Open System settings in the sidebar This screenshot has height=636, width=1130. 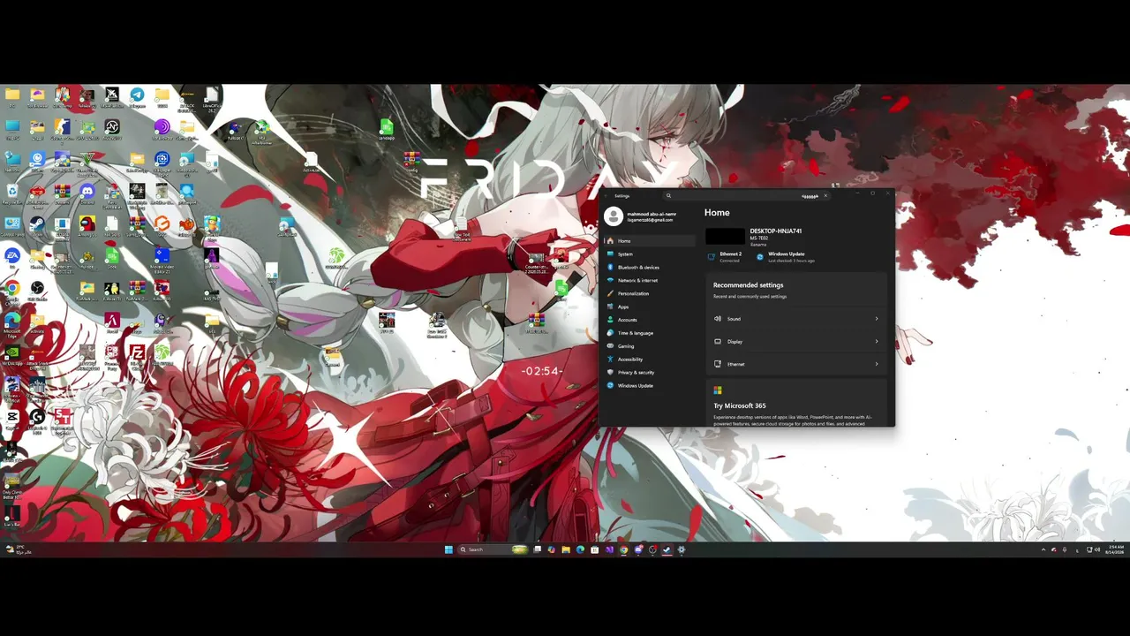click(650, 254)
